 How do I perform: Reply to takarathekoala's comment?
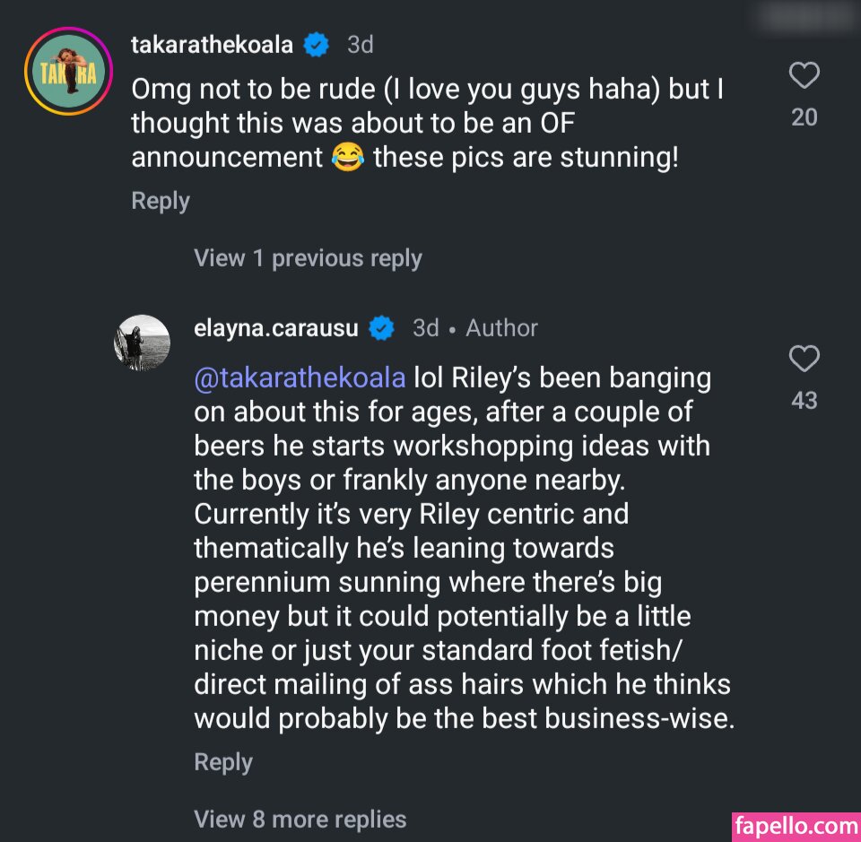161,200
